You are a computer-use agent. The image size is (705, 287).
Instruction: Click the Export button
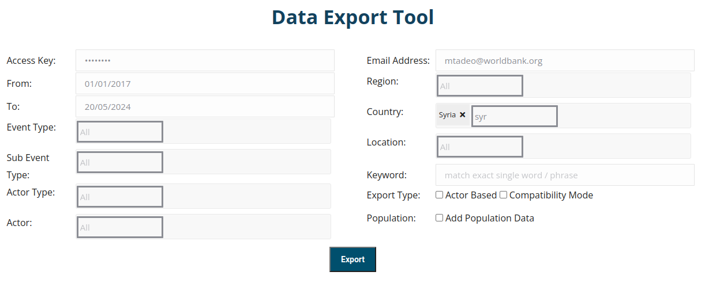click(x=352, y=259)
